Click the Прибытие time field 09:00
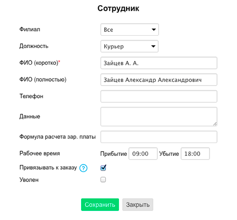This screenshot has width=237, height=220. point(143,153)
